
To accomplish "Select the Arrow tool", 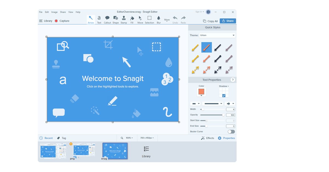I will [91, 20].
